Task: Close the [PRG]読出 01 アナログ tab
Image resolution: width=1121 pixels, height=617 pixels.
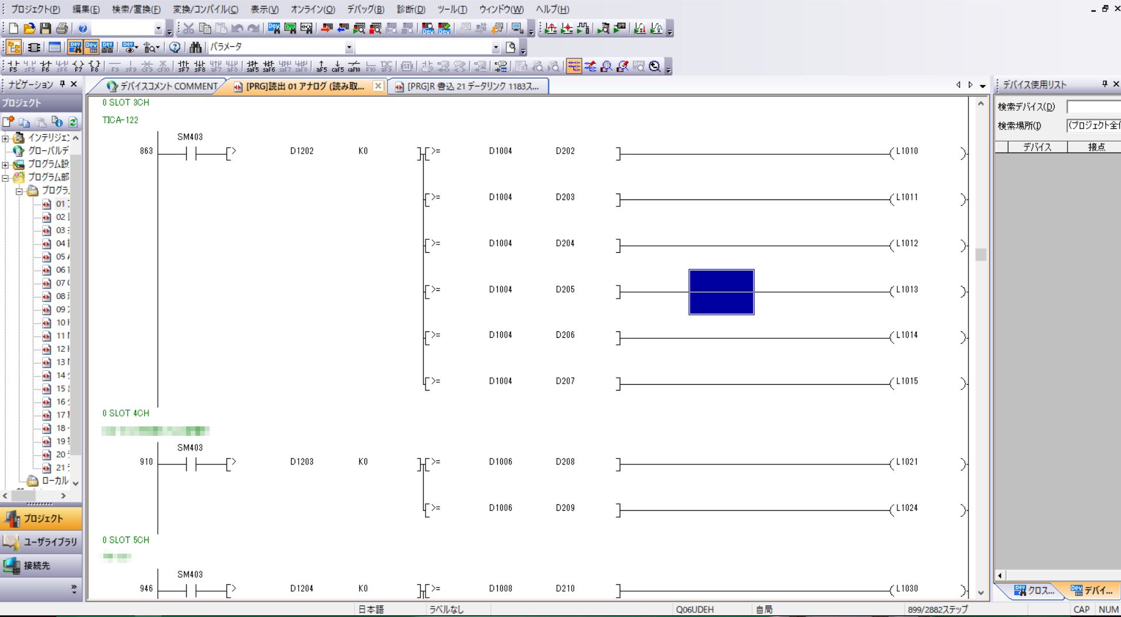Action: pyautogui.click(x=379, y=86)
